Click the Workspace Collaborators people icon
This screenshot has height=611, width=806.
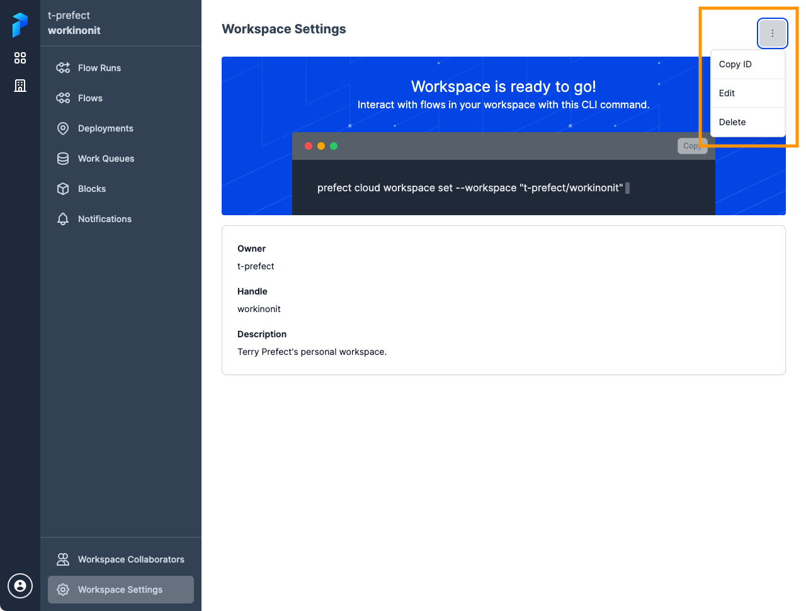pyautogui.click(x=63, y=559)
